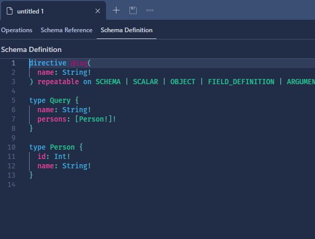Click the @tag directive name
Viewport: 315px width, 239px height.
pos(79,63)
